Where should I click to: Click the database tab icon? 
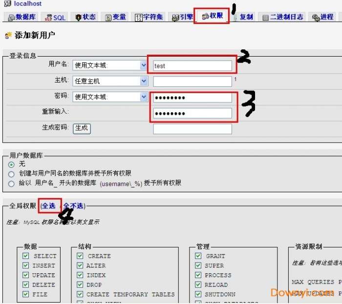pyautogui.click(x=11, y=17)
